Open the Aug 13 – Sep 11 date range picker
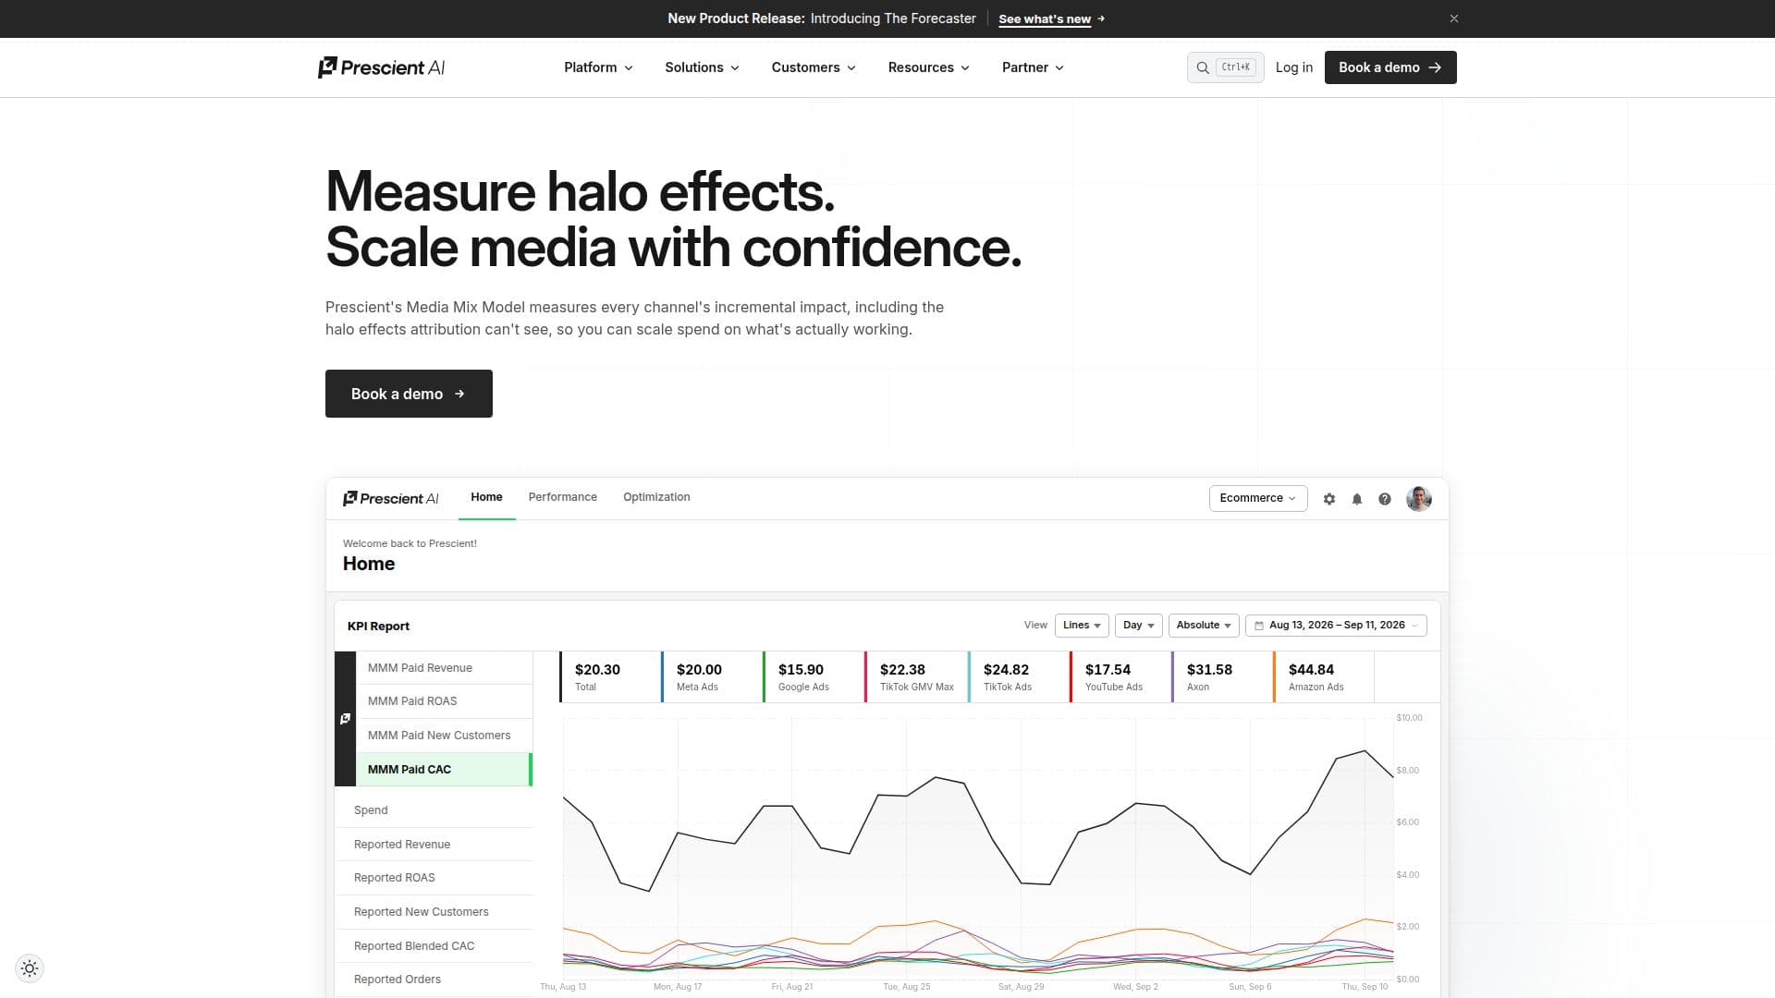The height and width of the screenshot is (998, 1775). 1336,626
